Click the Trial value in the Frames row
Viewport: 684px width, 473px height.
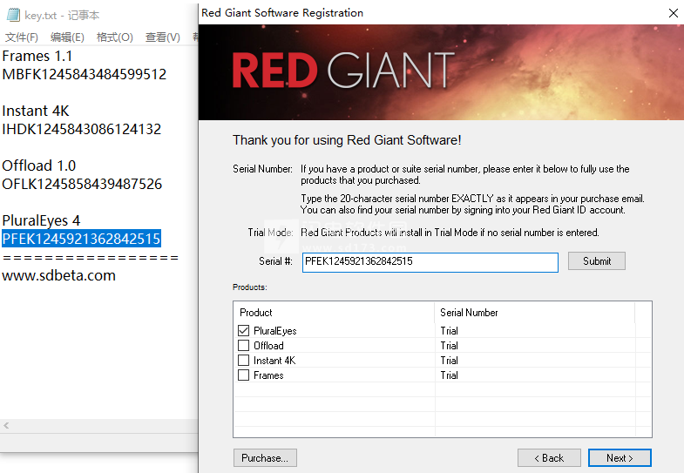pos(450,375)
